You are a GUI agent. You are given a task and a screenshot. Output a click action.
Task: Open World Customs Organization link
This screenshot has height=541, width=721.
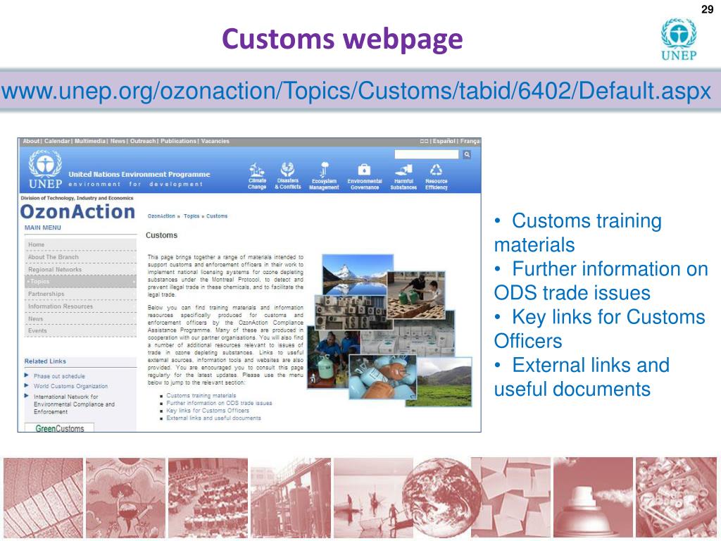pyautogui.click(x=71, y=387)
